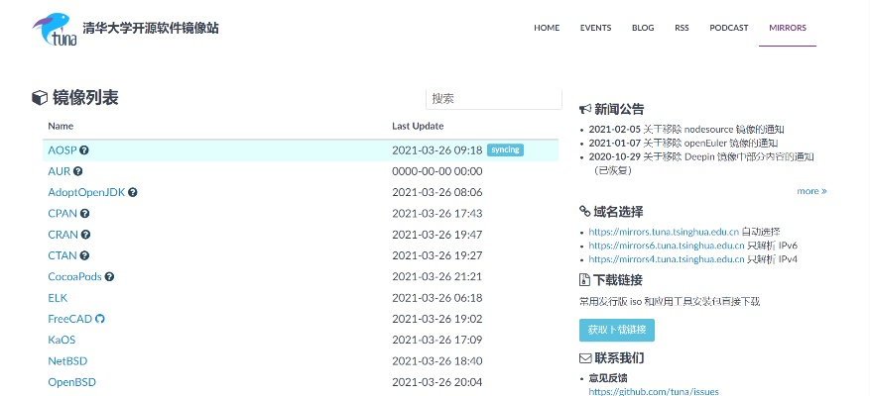This screenshot has width=870, height=396.
Task: Open the AUR mirror link
Action: (59, 171)
